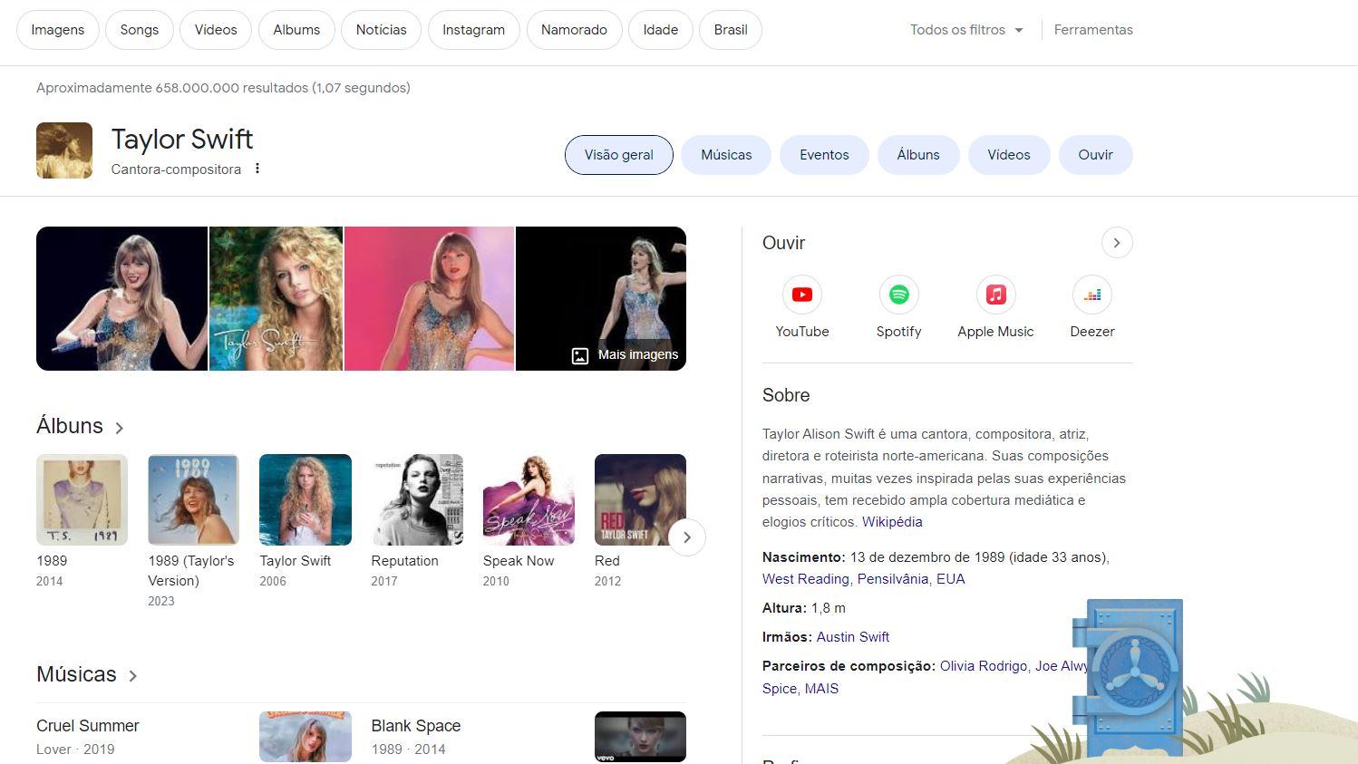Screen dimensions: 1358x764
Task: Switch to Vídeos panel tab
Action: coord(1009,155)
